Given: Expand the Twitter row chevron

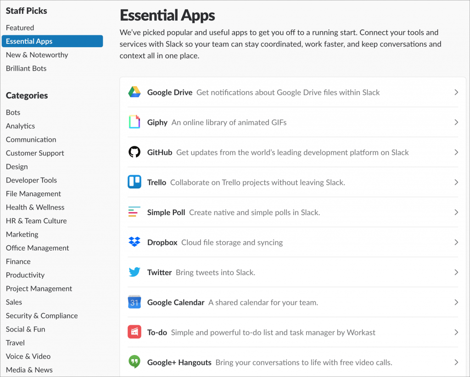Looking at the screenshot, I should (456, 272).
